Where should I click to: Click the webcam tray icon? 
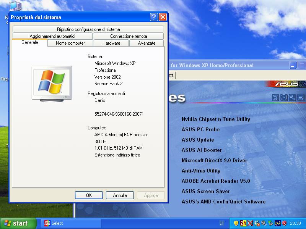click(264, 223)
